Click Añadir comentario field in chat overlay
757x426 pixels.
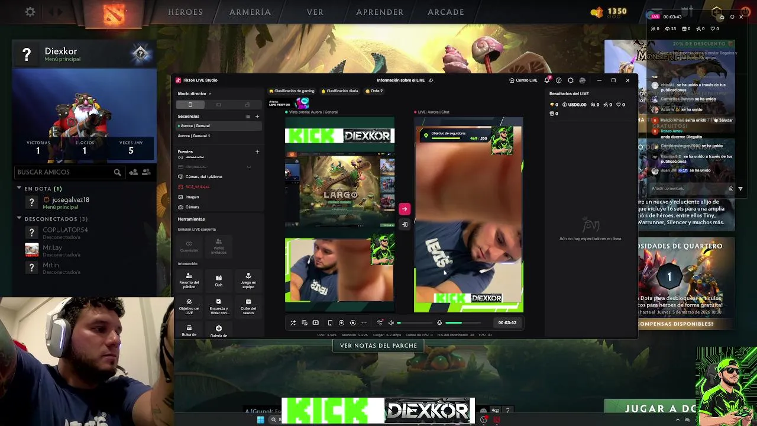[689, 189]
